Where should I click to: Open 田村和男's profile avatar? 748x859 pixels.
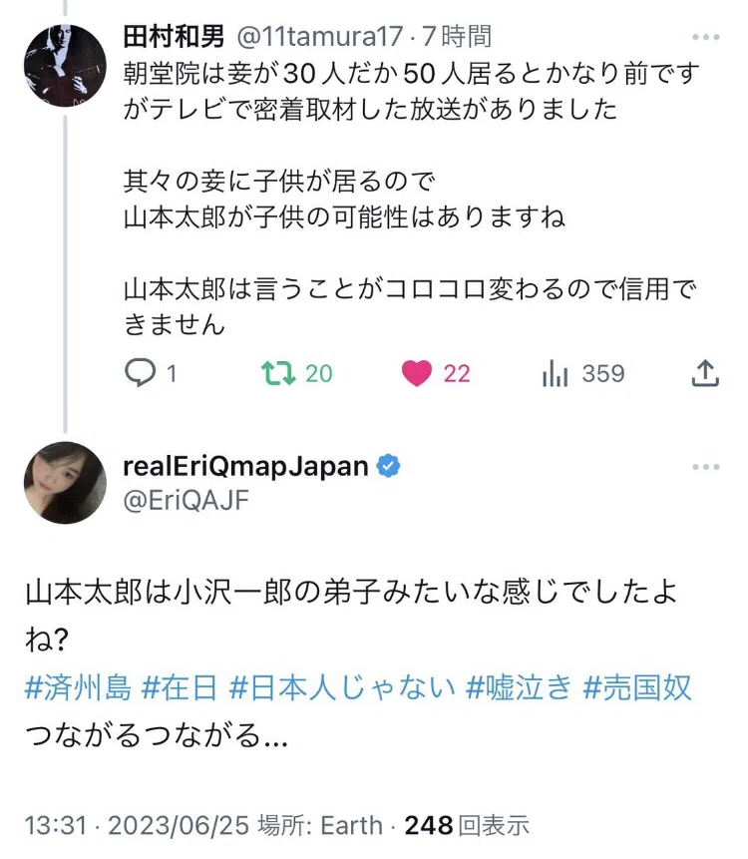coord(65,65)
